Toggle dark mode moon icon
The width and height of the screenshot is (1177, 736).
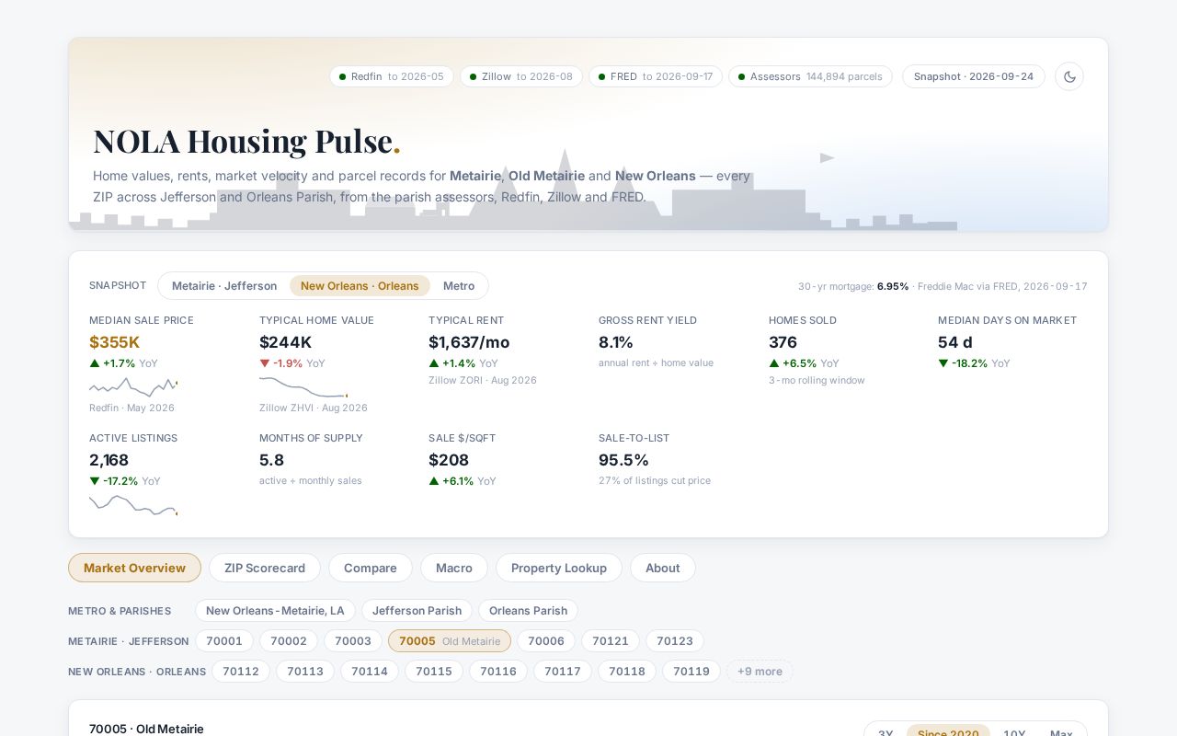pyautogui.click(x=1069, y=76)
